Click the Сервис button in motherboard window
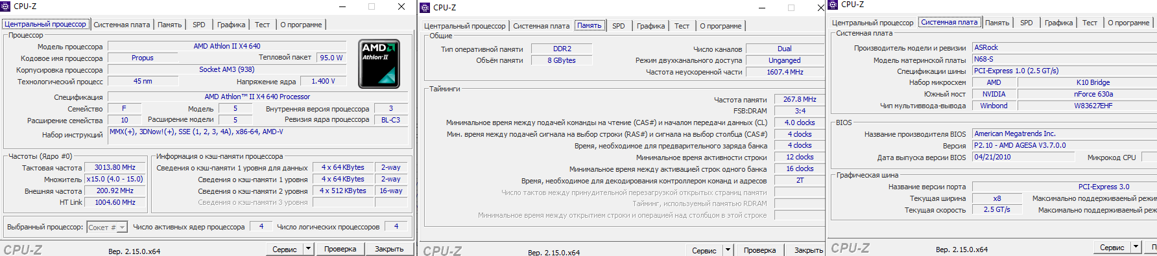 [x=1112, y=247]
